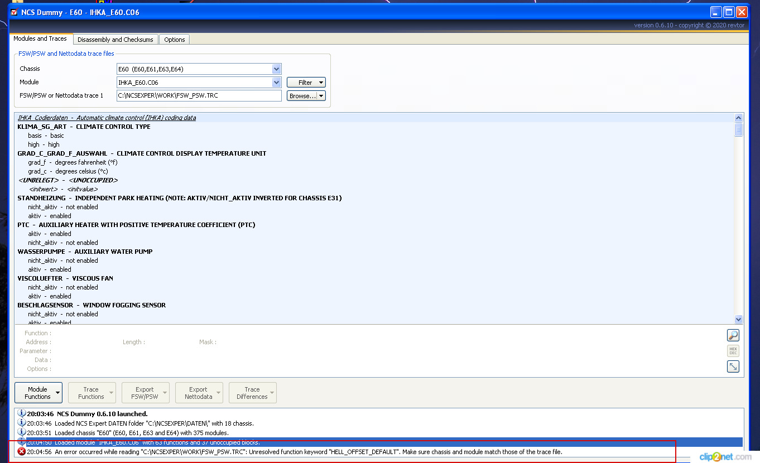Click the FSW/PSW trace file path field
This screenshot has height=463, width=760.
(x=199, y=96)
